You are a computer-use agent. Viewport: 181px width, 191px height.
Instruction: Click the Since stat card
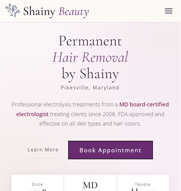[x=38, y=183]
